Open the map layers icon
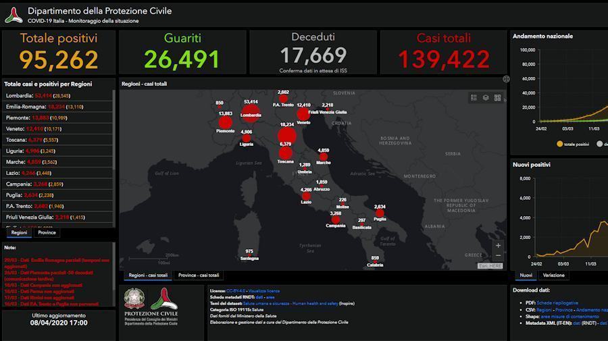The image size is (608, 341). [486, 98]
